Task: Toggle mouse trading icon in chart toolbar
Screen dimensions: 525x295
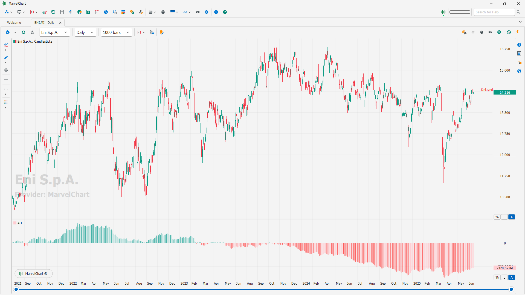Action: [x=482, y=32]
